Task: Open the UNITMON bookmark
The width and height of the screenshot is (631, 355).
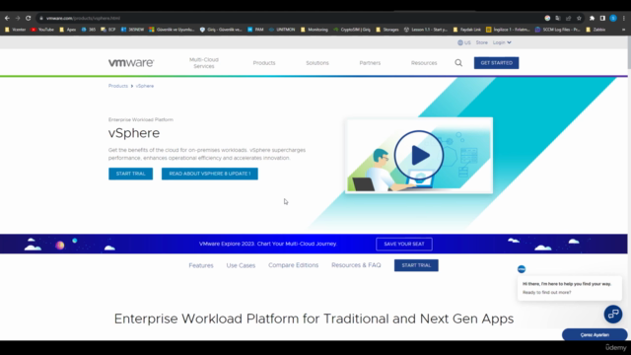Action: click(282, 30)
